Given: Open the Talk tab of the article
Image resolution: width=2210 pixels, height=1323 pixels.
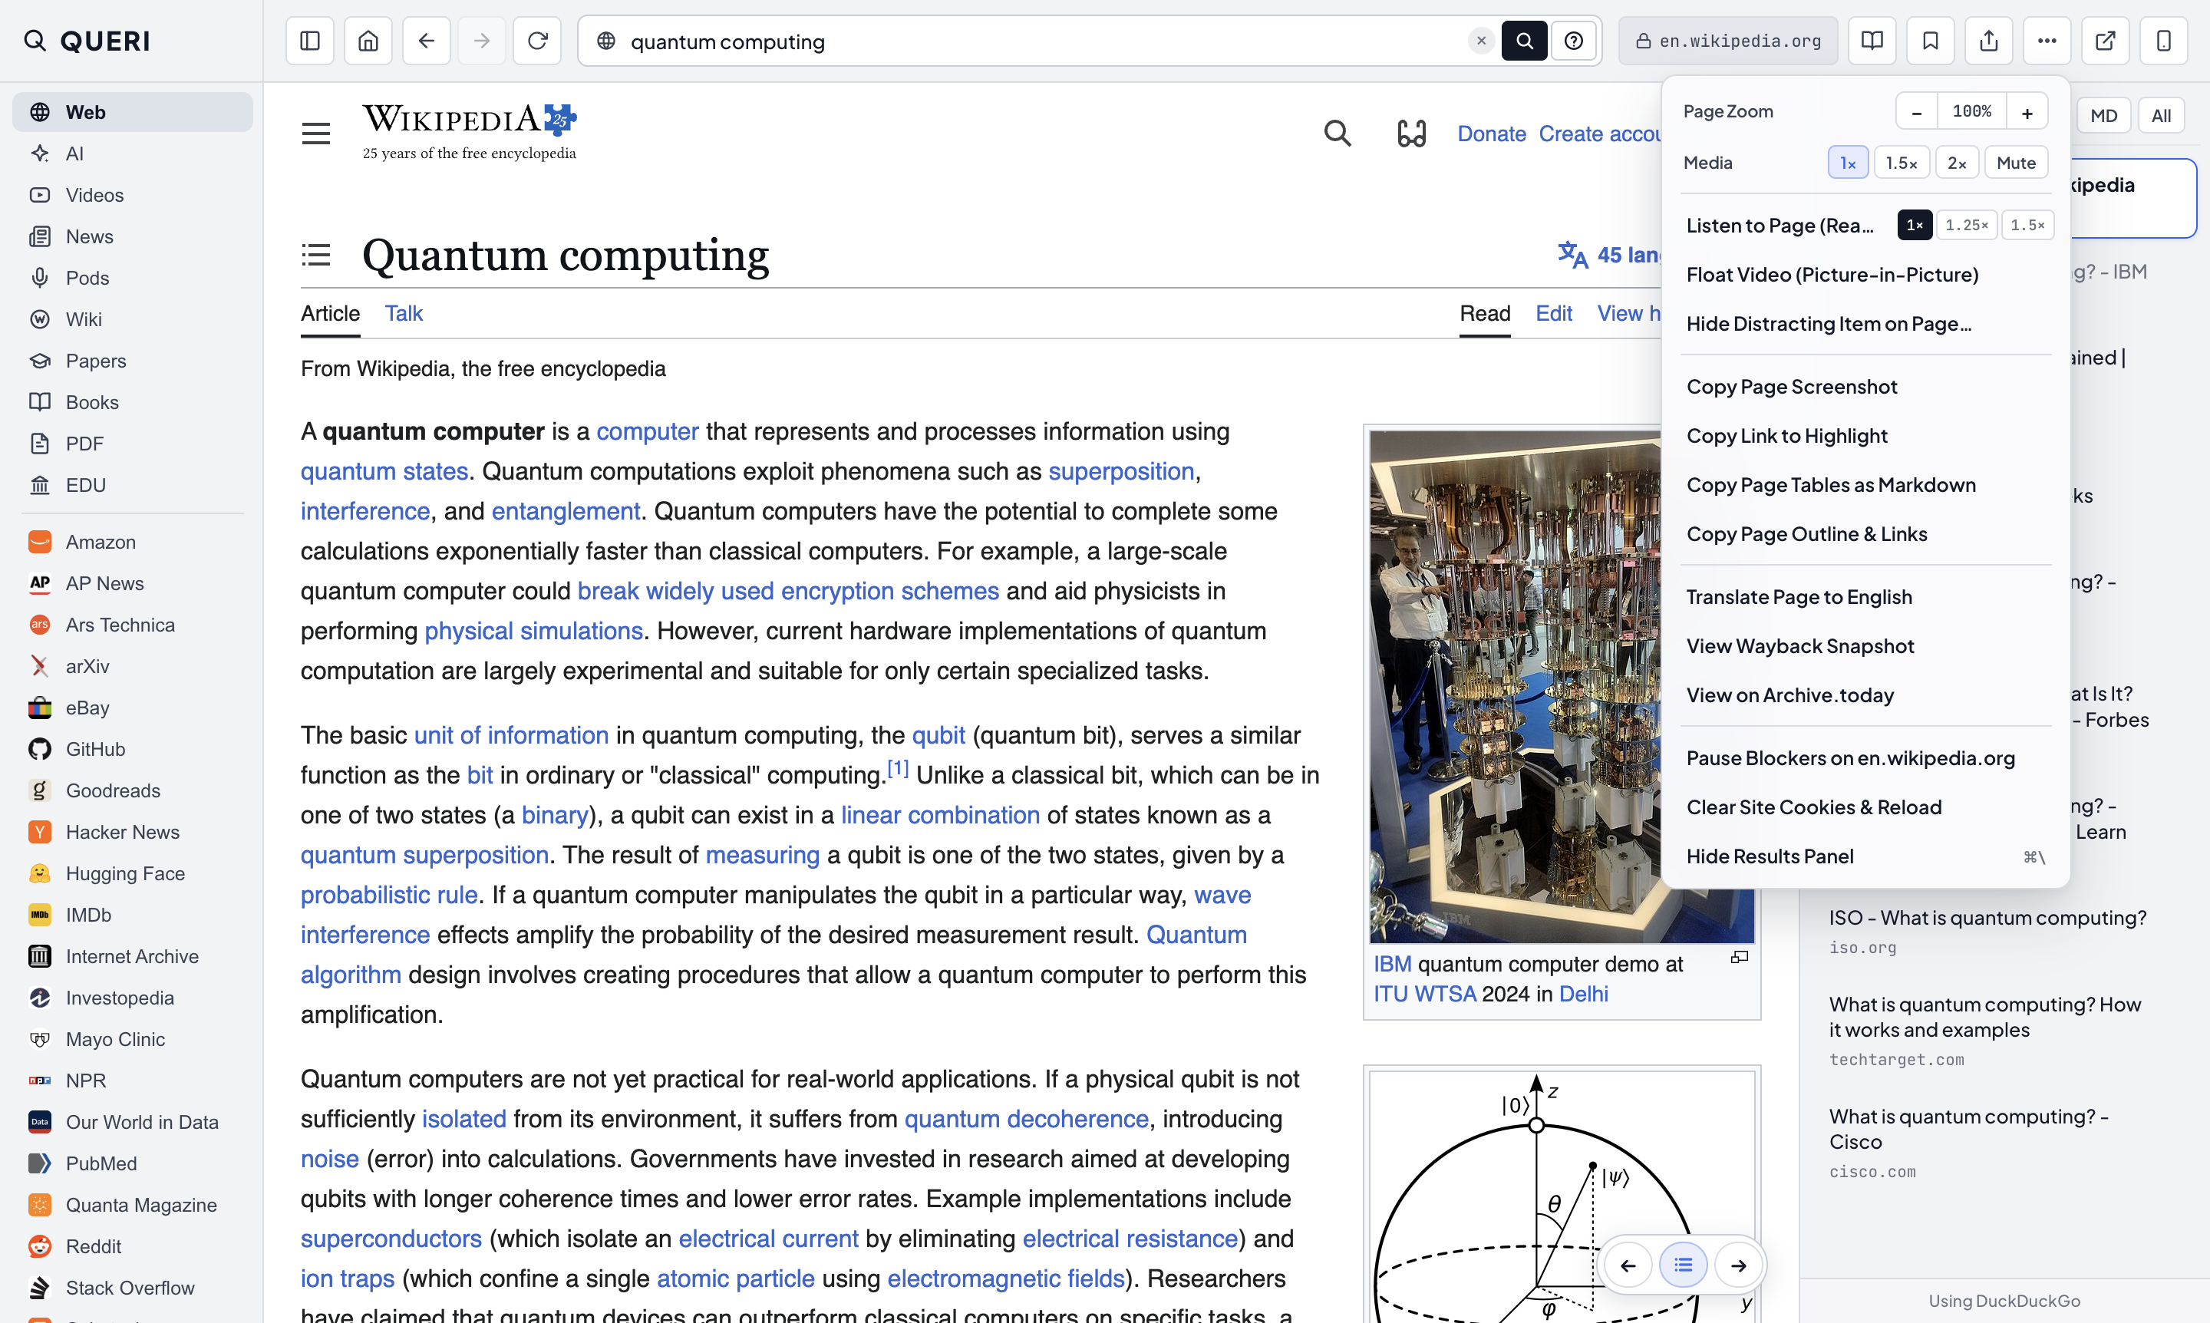Looking at the screenshot, I should pos(404,314).
